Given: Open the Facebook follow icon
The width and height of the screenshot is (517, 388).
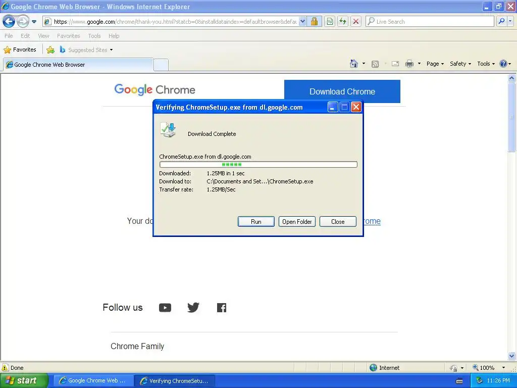Looking at the screenshot, I should (x=222, y=308).
